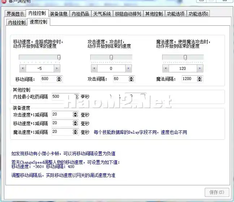Click the 内挂最小吃药间隔 label
Screen dimensions: 234x202
[x=31, y=97]
